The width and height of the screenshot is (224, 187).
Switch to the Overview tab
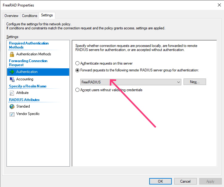tap(11, 16)
